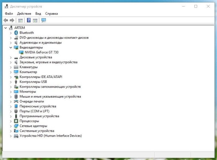The width and height of the screenshot is (217, 160).
Task: Open Help with the blue question-mark icon
Action: [29, 20]
